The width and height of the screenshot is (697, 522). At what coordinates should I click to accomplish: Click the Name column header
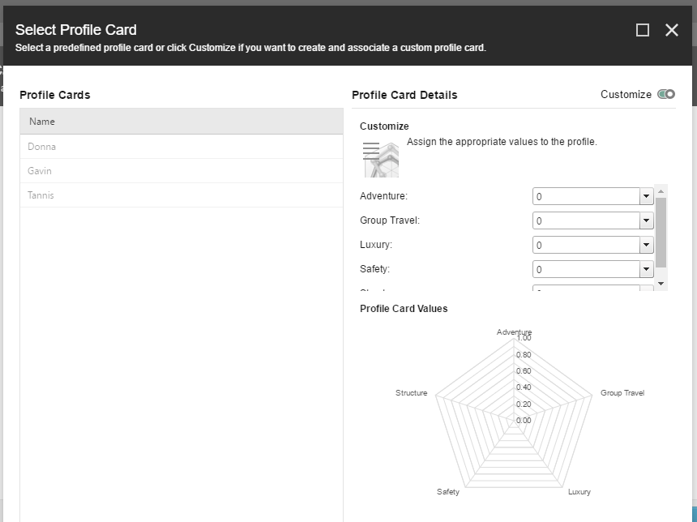pos(182,122)
